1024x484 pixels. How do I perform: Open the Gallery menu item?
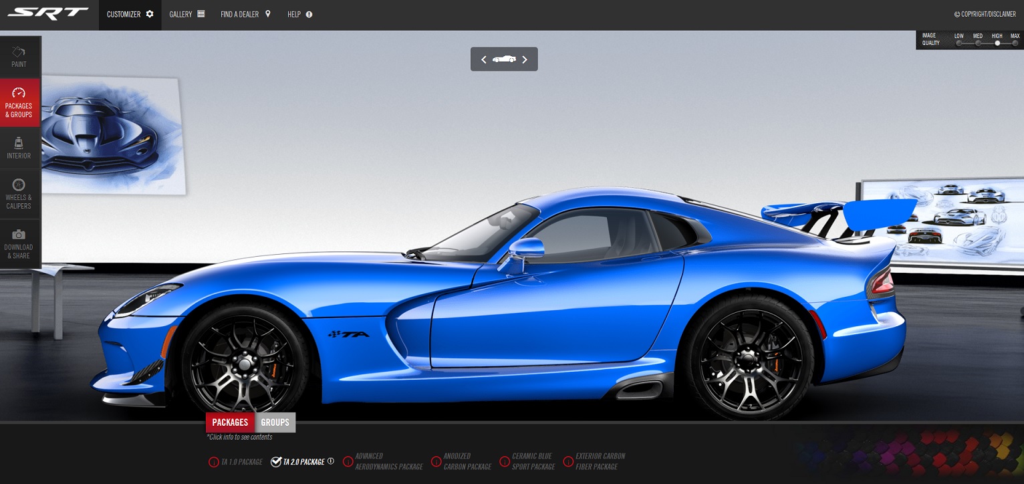(x=187, y=14)
